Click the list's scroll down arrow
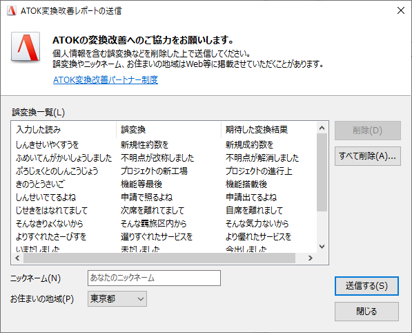 click(x=322, y=247)
